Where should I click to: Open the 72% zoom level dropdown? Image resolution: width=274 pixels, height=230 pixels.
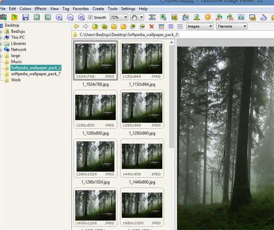(119, 18)
